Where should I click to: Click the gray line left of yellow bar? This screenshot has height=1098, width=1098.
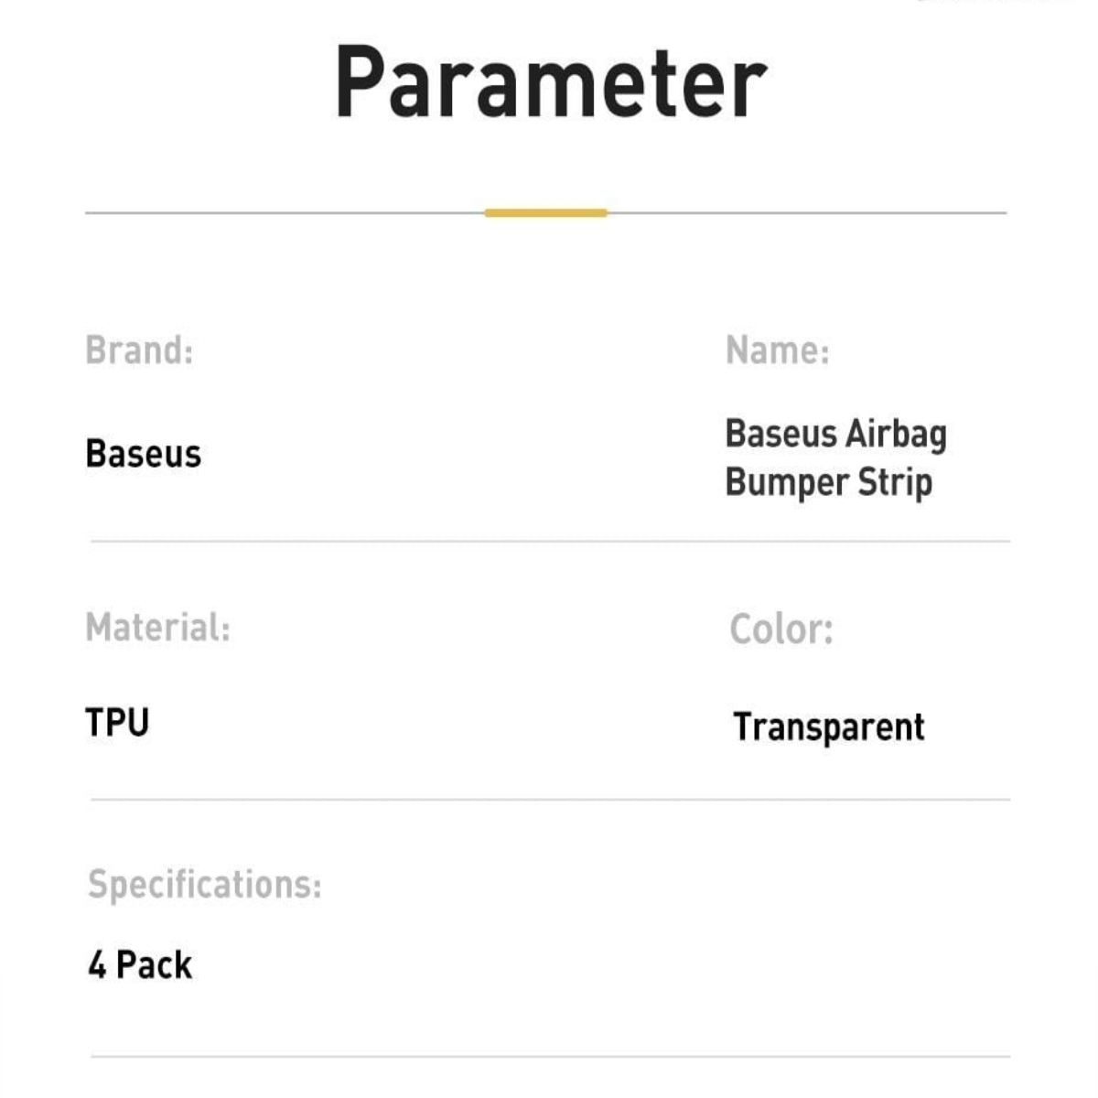pyautogui.click(x=284, y=213)
